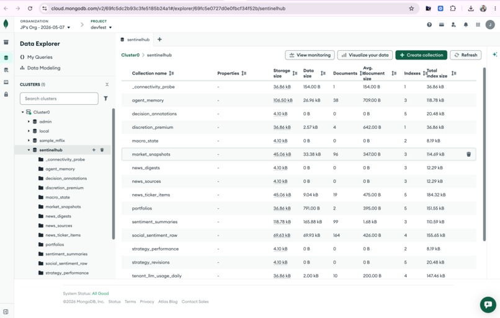The width and height of the screenshot is (500, 318).
Task: Sort by Collection name column icon
Action: pyautogui.click(x=172, y=73)
